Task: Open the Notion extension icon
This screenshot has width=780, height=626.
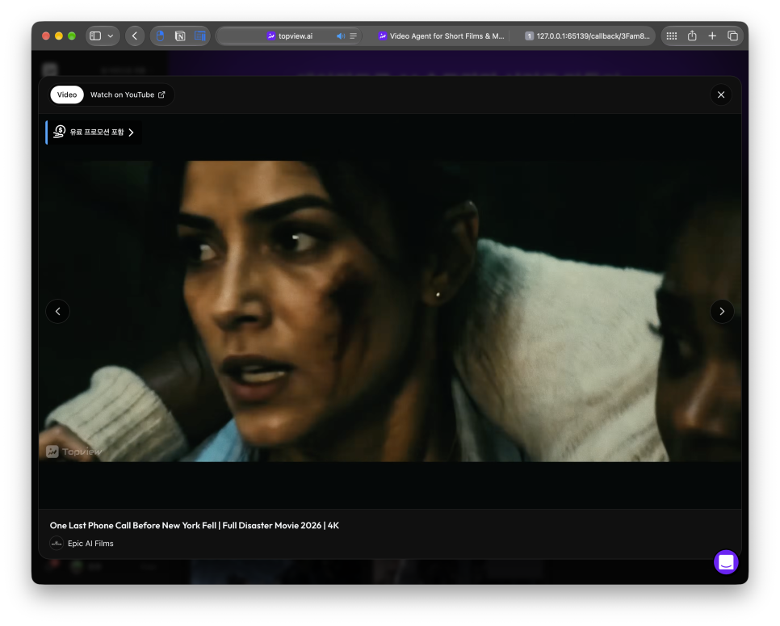Action: pyautogui.click(x=180, y=36)
